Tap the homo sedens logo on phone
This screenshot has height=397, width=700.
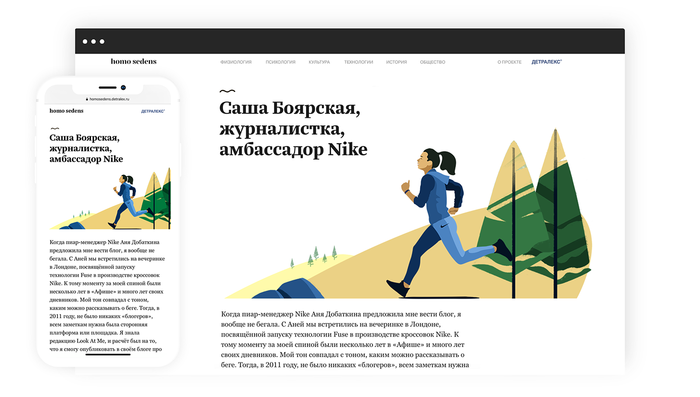coord(66,111)
